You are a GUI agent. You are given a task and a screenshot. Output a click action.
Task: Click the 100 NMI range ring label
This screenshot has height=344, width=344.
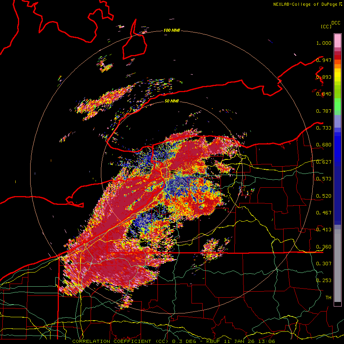[172, 30]
